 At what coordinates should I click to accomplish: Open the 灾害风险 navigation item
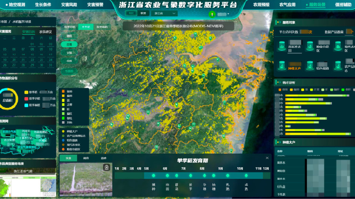pyautogui.click(x=69, y=5)
